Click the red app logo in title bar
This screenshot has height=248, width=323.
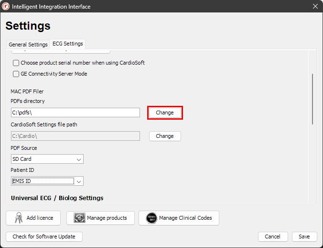6,6
